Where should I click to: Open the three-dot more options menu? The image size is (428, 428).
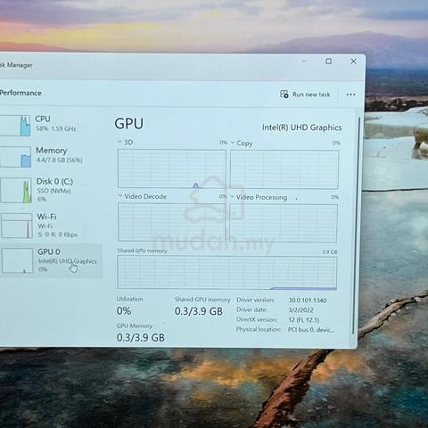(350, 95)
